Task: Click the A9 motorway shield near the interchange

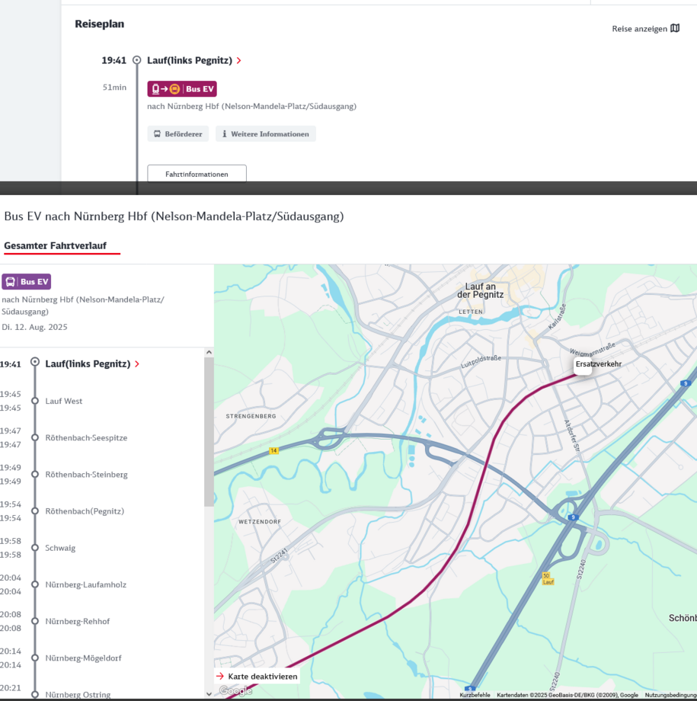Action: tap(572, 517)
